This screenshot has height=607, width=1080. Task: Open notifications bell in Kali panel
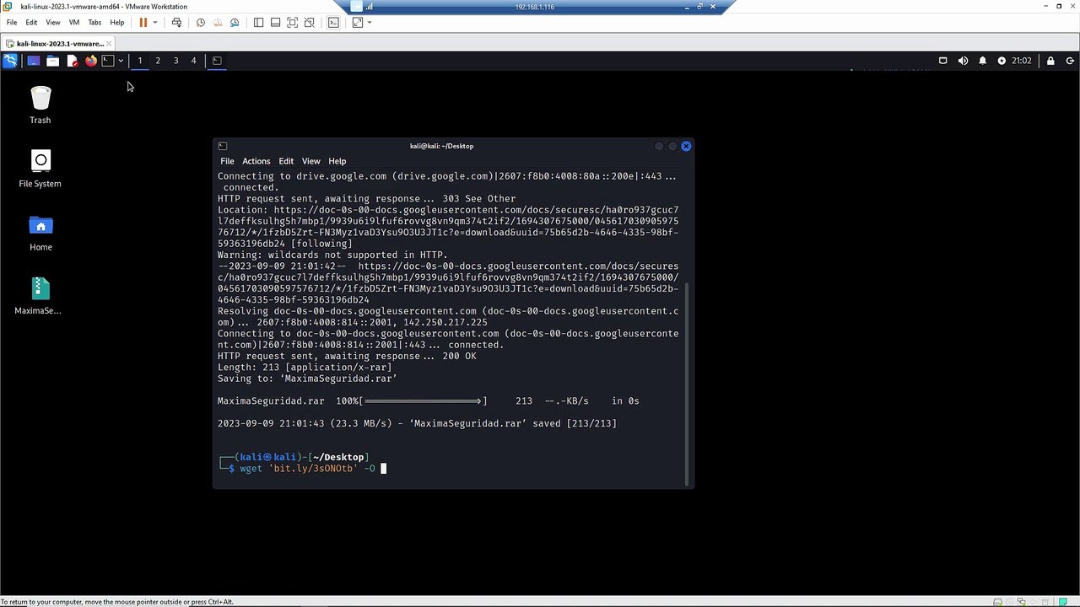click(982, 61)
